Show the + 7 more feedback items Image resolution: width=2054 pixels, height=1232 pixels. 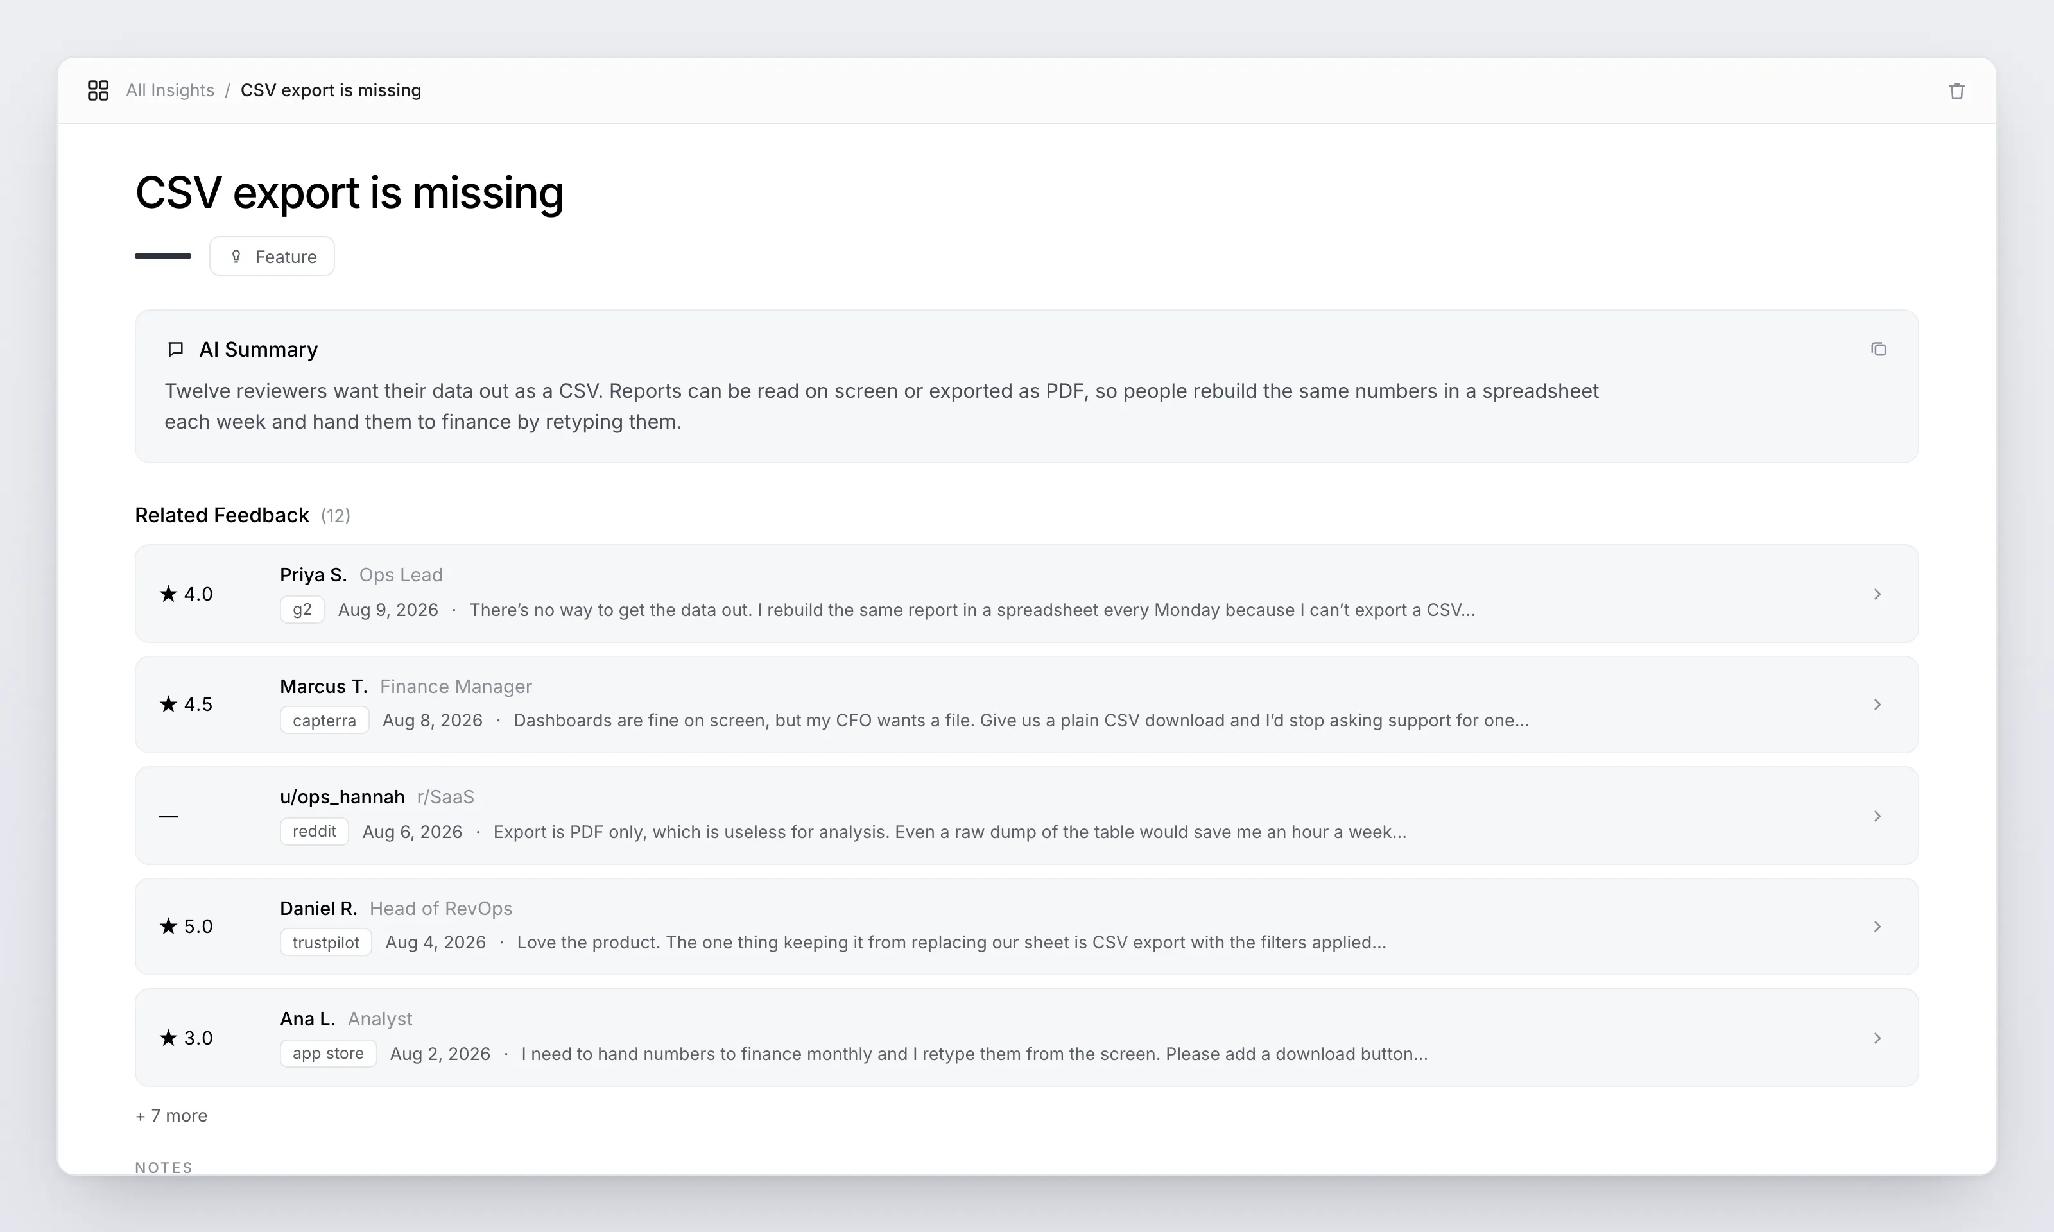click(171, 1116)
